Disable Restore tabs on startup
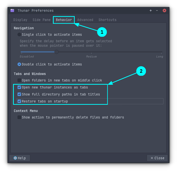Screen dimensions: 177x171 pyautogui.click(x=19, y=101)
